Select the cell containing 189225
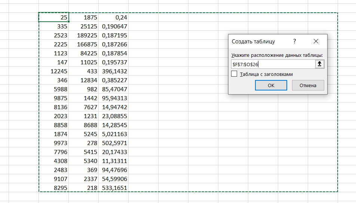356x203 pixels. [x=83, y=35]
